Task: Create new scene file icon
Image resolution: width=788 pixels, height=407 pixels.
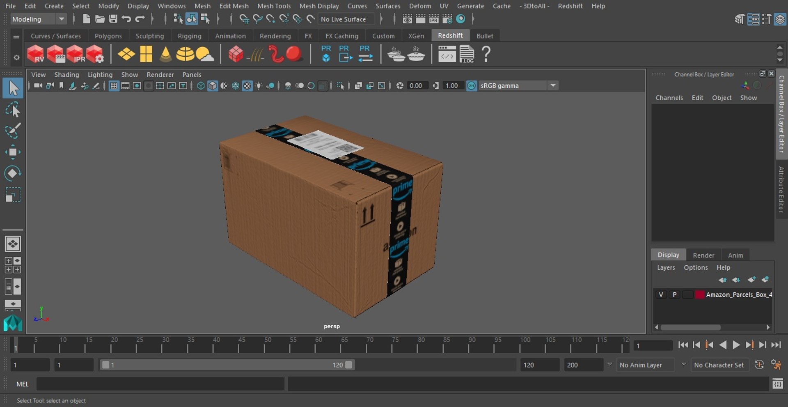Action: tap(86, 19)
